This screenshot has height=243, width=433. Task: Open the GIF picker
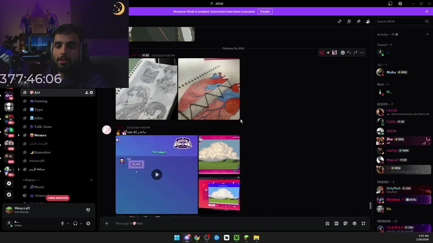(337, 223)
